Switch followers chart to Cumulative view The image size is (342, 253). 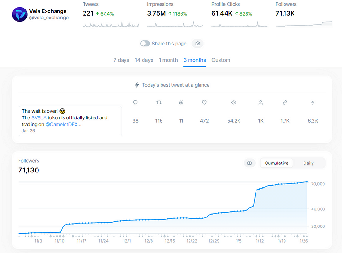(x=276, y=163)
